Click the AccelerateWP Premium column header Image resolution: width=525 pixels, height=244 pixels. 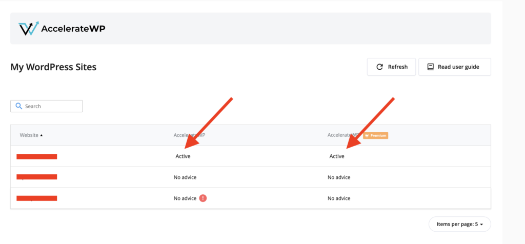tap(357, 135)
